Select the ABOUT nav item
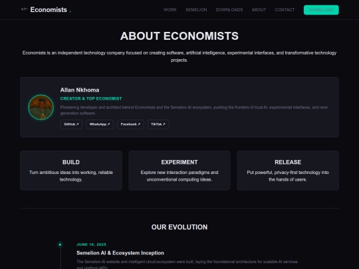The width and height of the screenshot is (359, 269). 259,10
